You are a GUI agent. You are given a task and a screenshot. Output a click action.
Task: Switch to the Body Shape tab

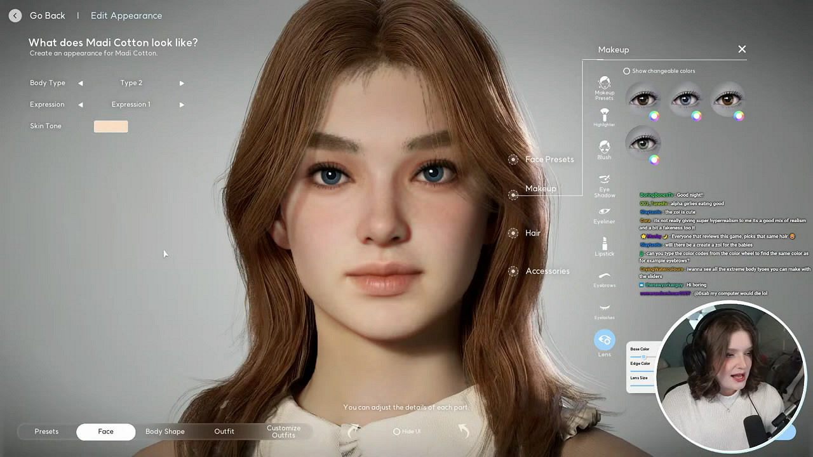click(165, 432)
